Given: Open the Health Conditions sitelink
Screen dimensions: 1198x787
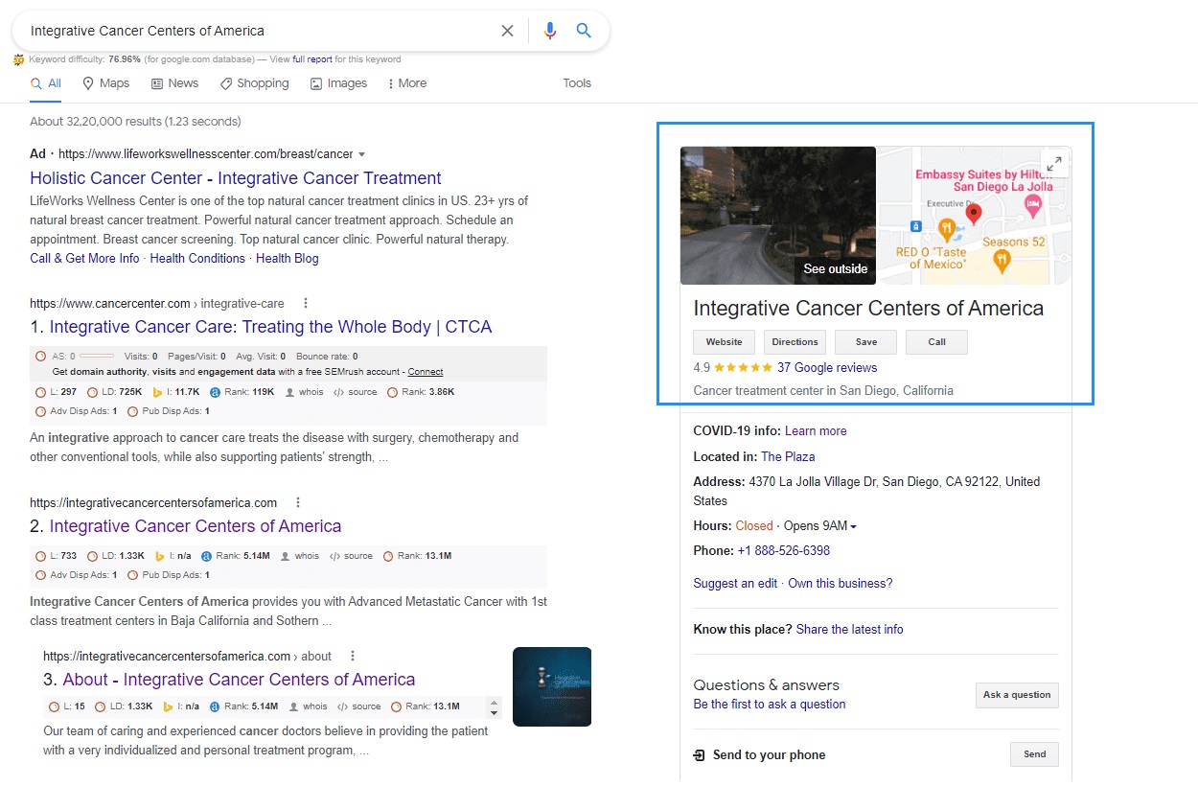Looking at the screenshot, I should [x=197, y=259].
